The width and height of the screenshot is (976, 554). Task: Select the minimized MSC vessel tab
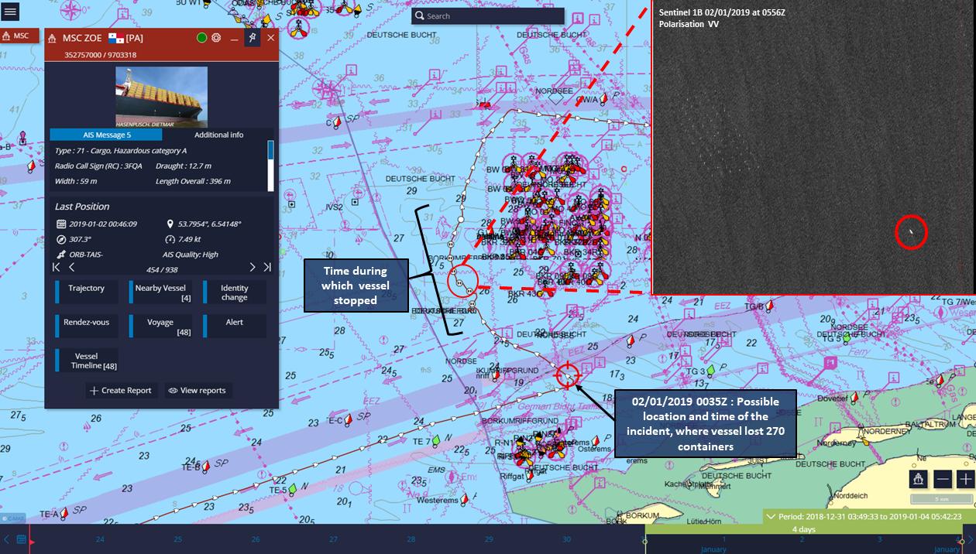tap(19, 36)
